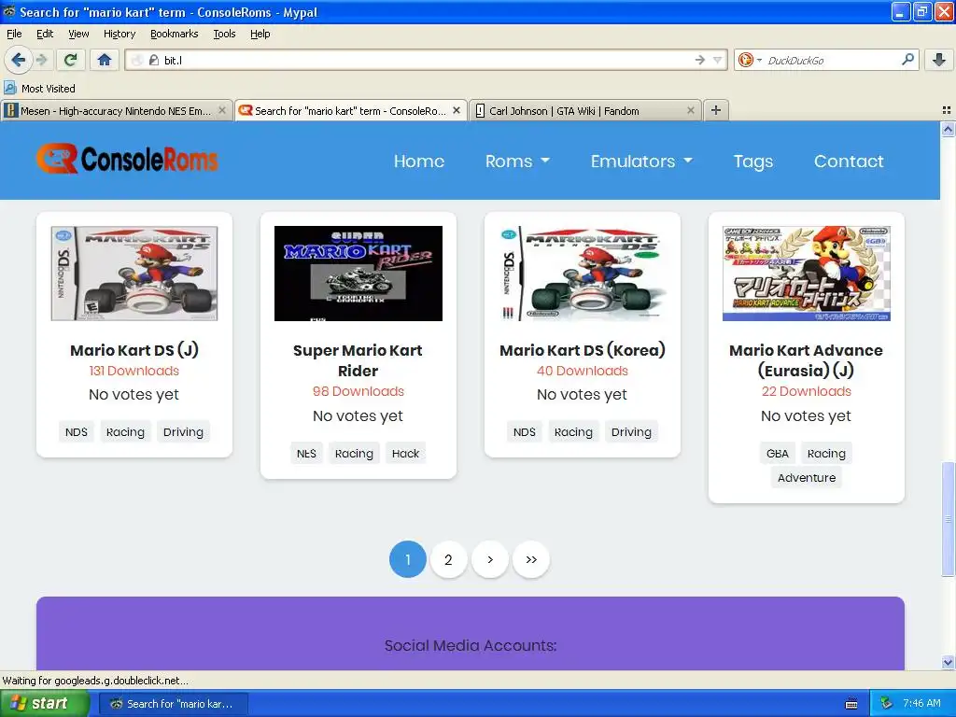This screenshot has width=956, height=717.
Task: Click the Go arrow in address bar
Action: pyautogui.click(x=700, y=60)
